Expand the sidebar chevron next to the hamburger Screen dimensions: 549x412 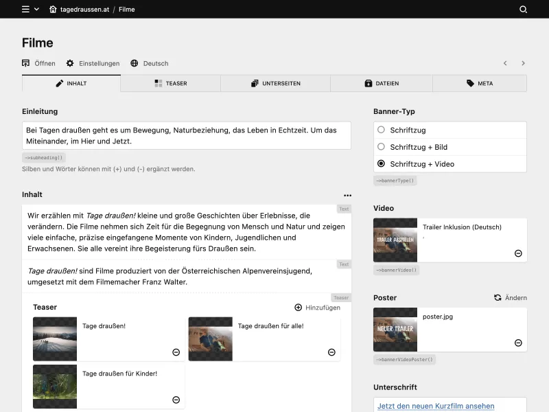(x=38, y=10)
